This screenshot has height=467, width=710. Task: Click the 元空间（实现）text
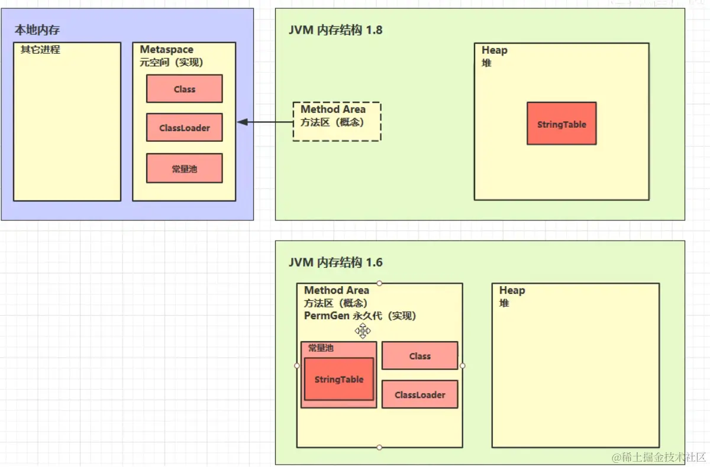[171, 62]
